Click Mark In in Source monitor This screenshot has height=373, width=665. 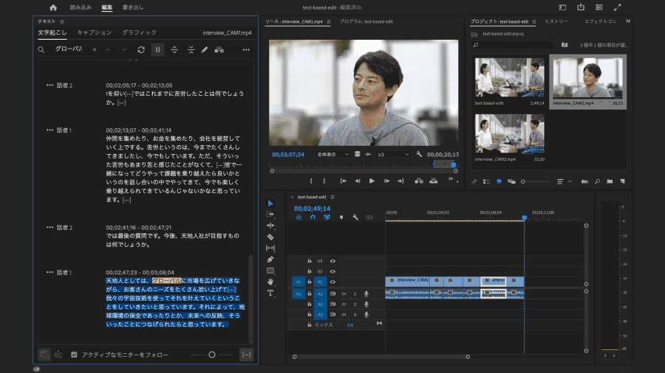(x=311, y=181)
